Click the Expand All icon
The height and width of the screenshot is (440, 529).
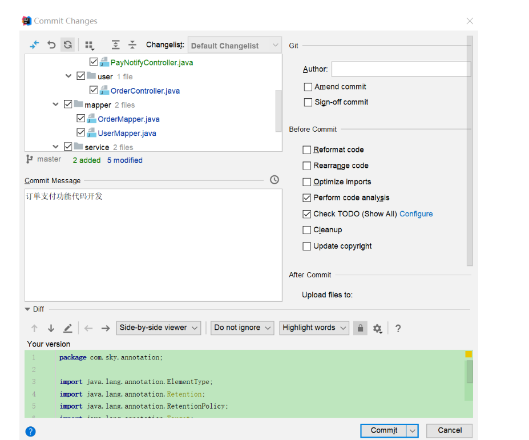click(115, 45)
